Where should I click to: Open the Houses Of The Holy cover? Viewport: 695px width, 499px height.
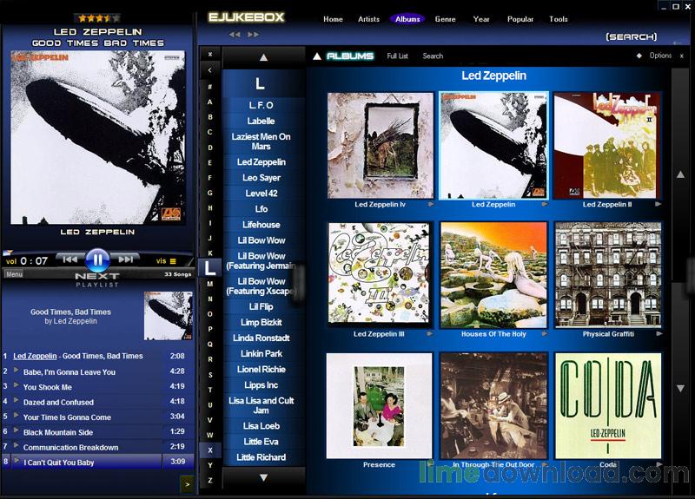[x=493, y=275]
